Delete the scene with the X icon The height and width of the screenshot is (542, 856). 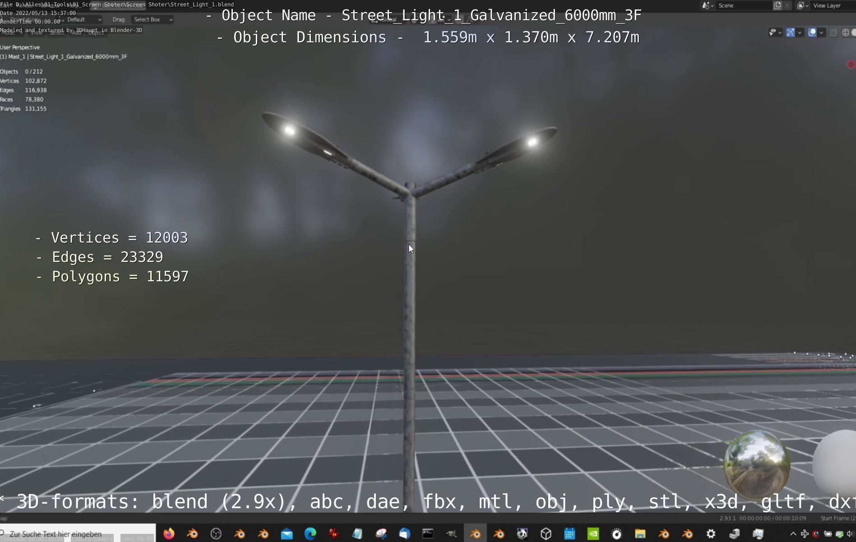(x=787, y=5)
